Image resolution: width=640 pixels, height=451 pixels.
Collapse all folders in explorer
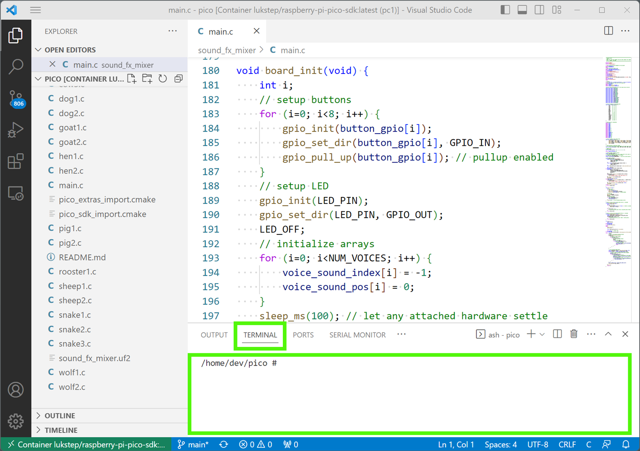click(179, 78)
